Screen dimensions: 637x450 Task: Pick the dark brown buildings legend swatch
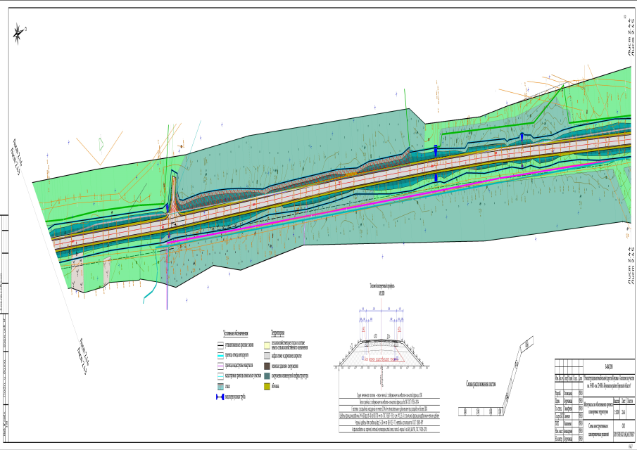pyautogui.click(x=267, y=366)
